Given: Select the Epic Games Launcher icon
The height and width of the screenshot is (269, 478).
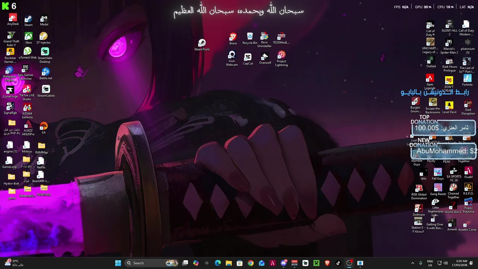Looking at the screenshot, I should pyautogui.click(x=25, y=72).
